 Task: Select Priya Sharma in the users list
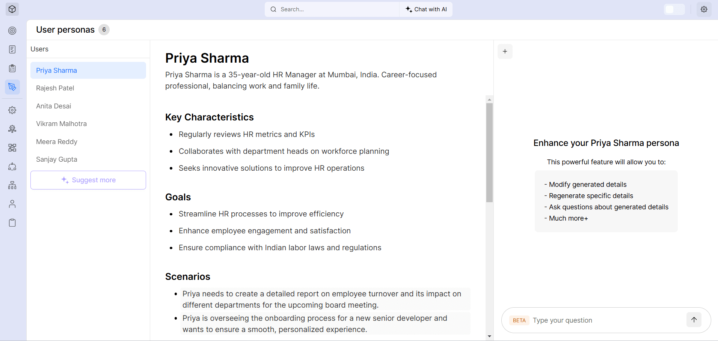click(x=88, y=71)
